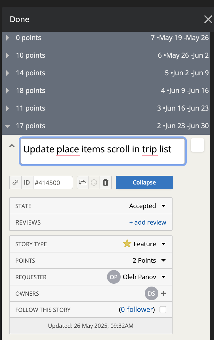Viewport: 214px width, 340px height.
Task: Click the ID button next to #414500
Action: coord(27,183)
